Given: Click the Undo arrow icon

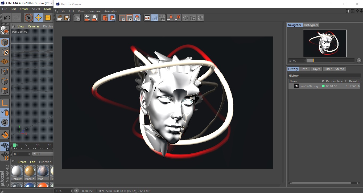Looking at the screenshot, I should point(7,18).
